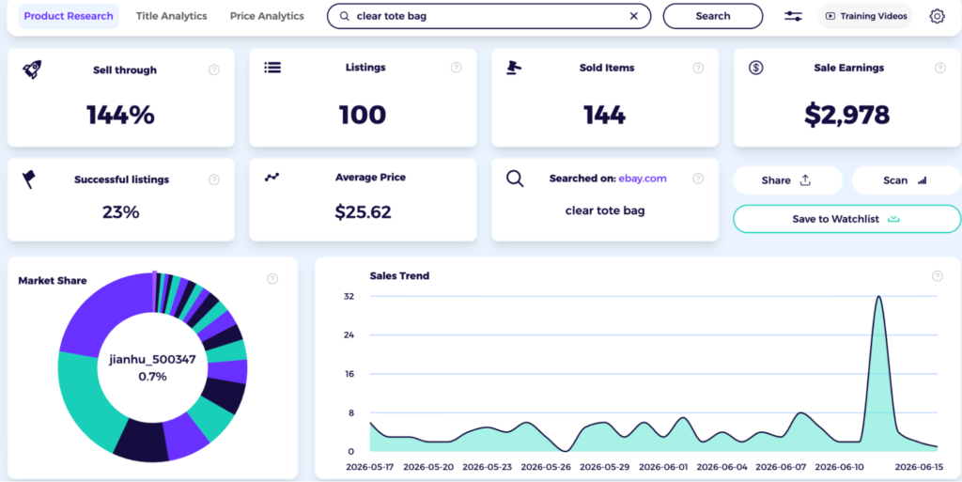Show help for Searched on
This screenshot has width=962, height=482.
(x=698, y=179)
